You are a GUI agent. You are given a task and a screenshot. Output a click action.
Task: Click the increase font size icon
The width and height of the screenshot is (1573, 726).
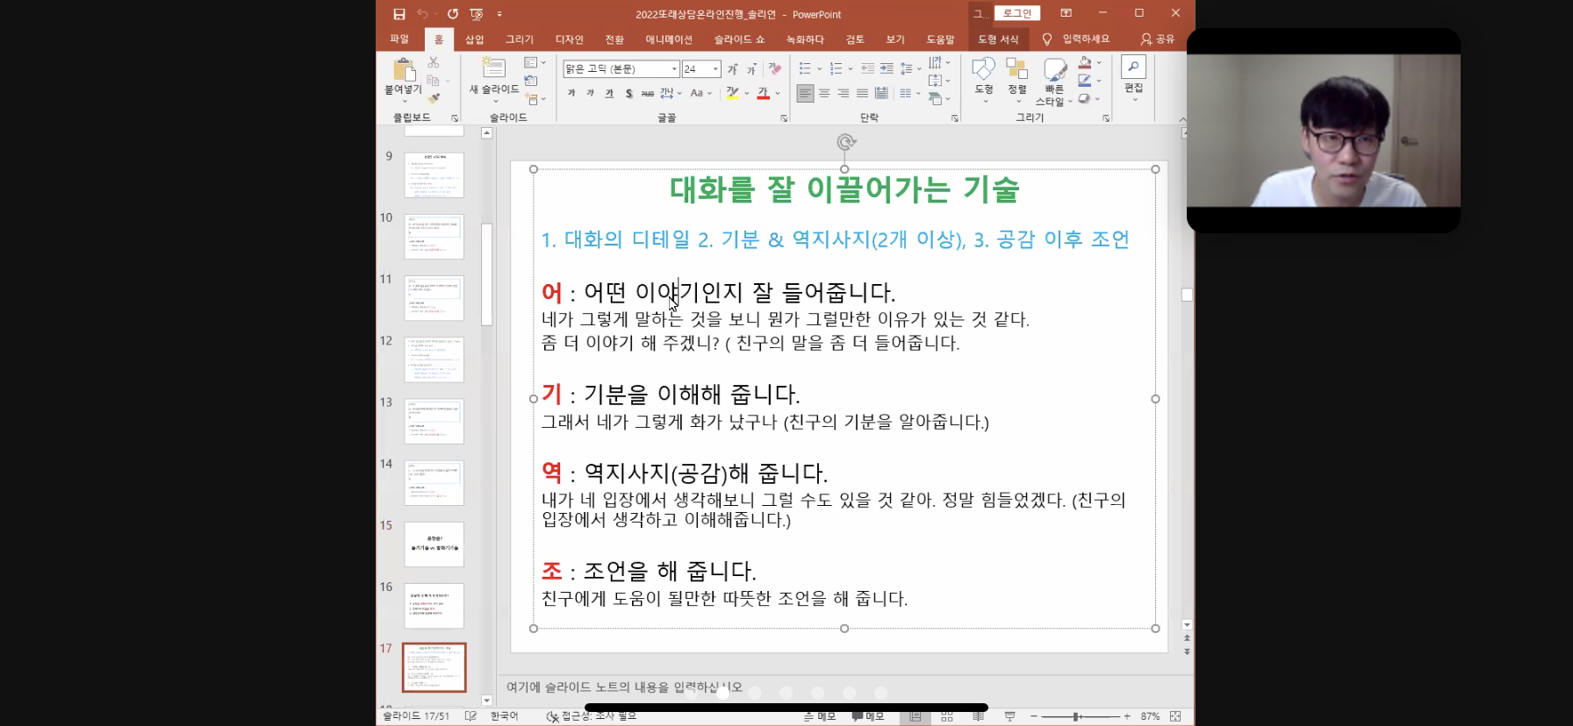point(732,69)
